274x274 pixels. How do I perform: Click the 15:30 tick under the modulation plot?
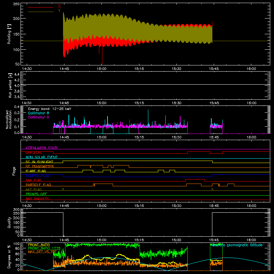[x=176, y=137]
